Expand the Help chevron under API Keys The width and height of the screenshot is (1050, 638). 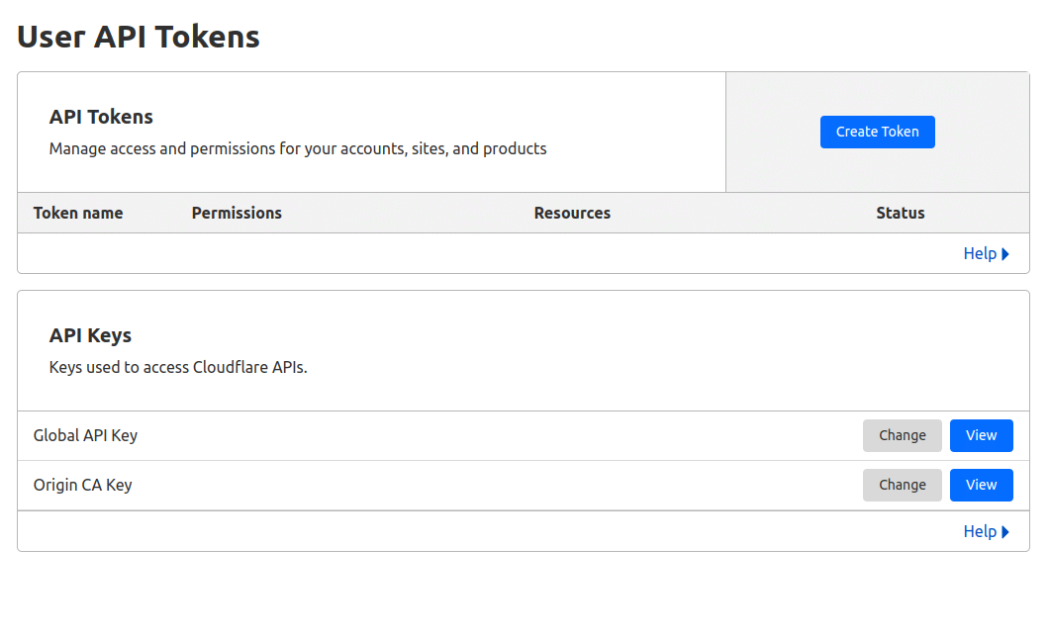(x=1006, y=531)
